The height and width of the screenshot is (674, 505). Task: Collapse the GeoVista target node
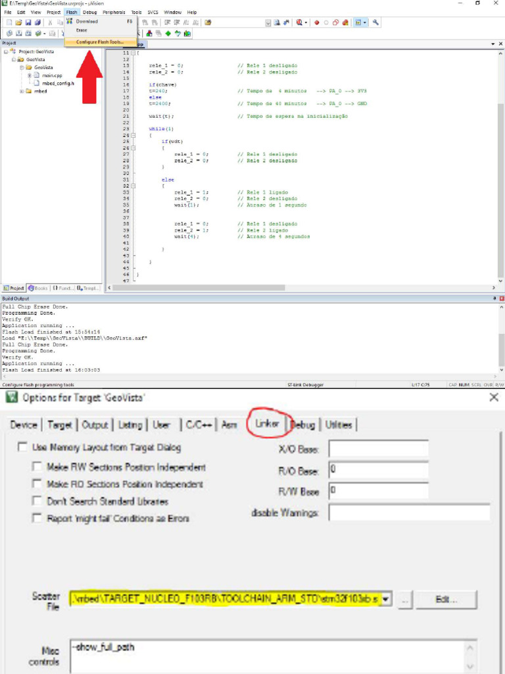coord(14,60)
